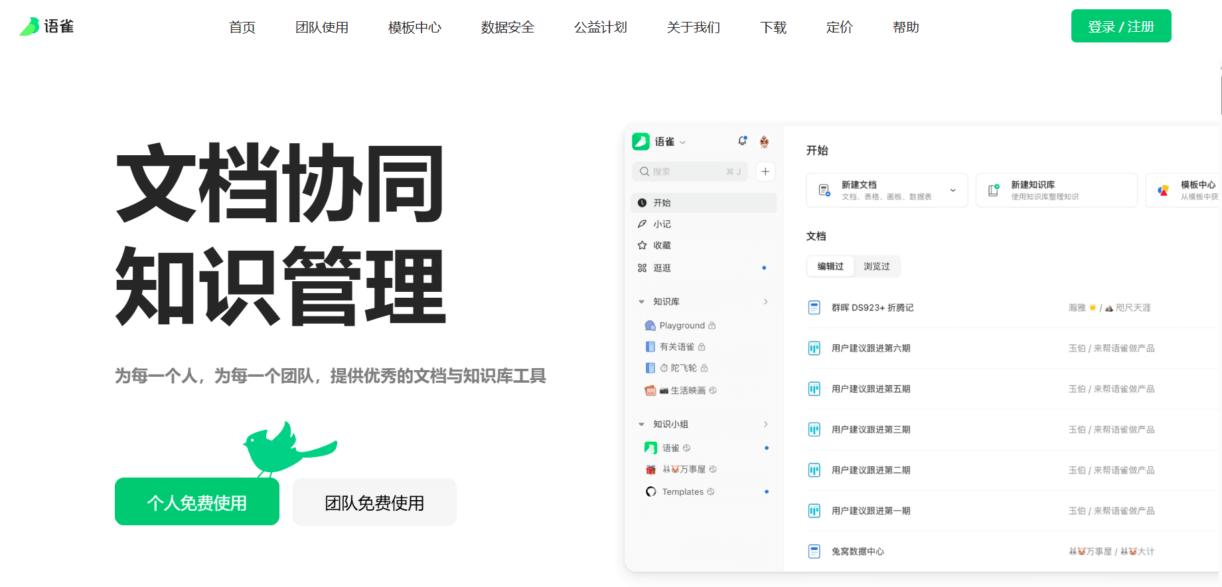Open 用户建议跟进第五期 document
Screen dimensions: 1222x587
click(x=871, y=389)
